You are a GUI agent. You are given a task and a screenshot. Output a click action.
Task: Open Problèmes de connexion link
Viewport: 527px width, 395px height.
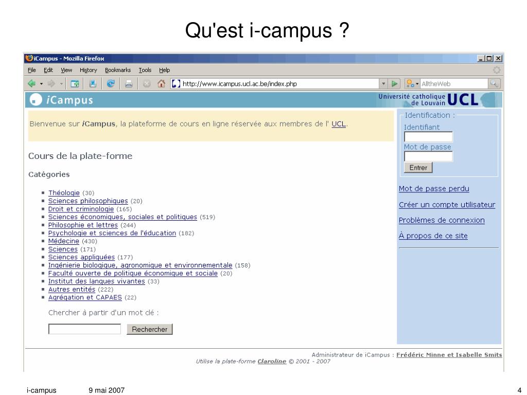click(x=441, y=220)
